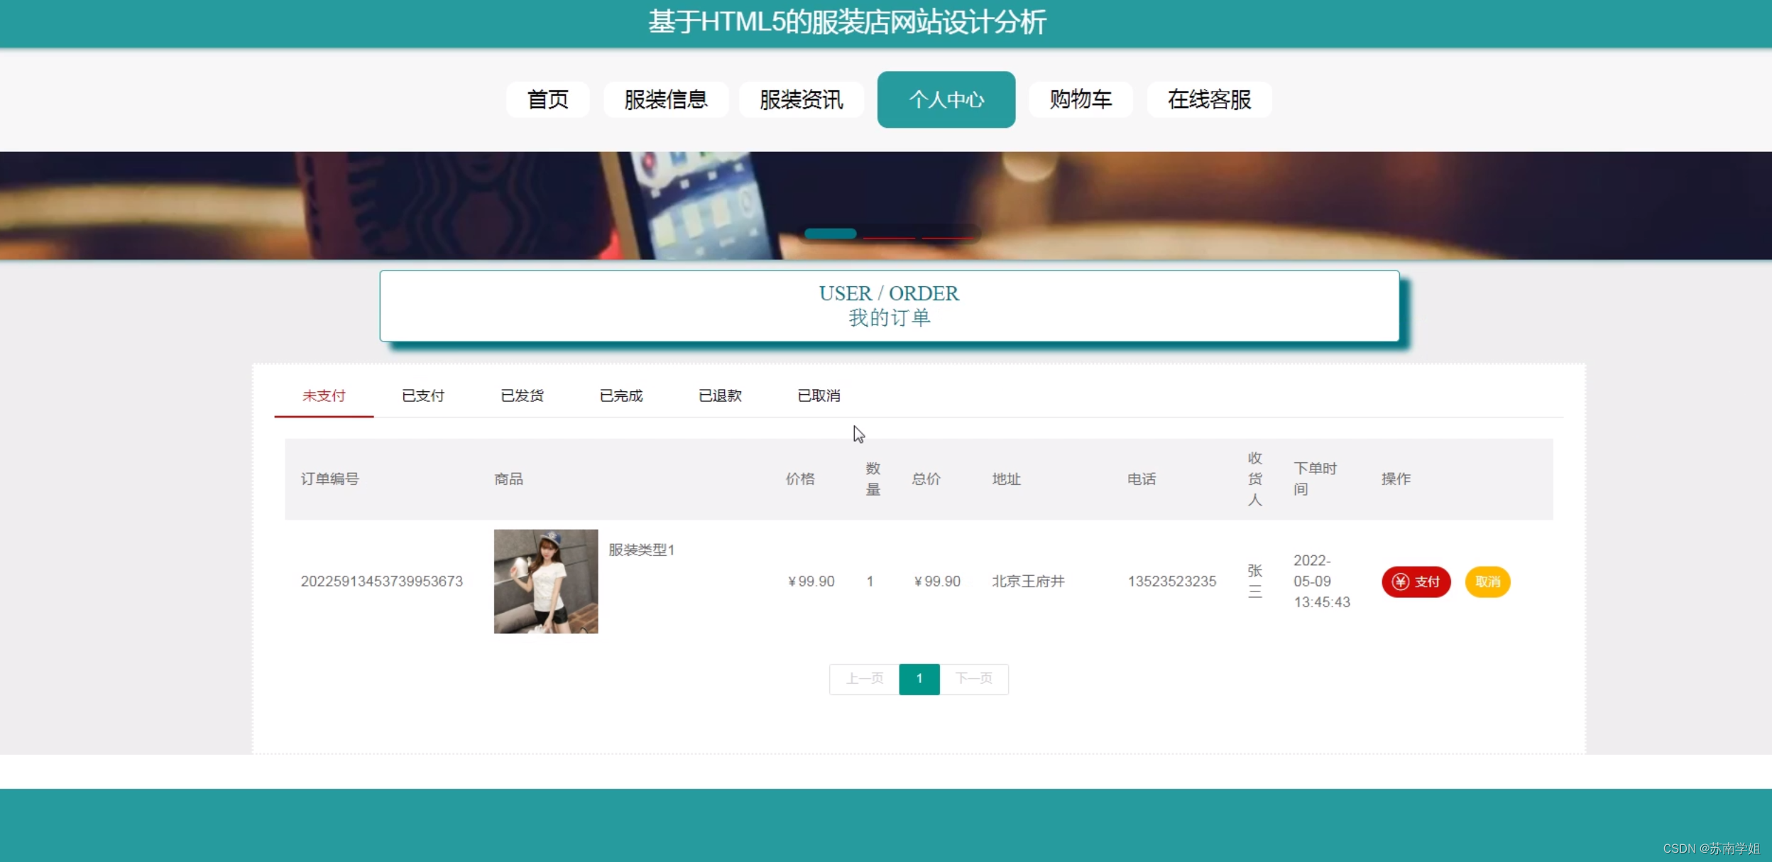
Task: Open the 首页 home page
Action: tap(547, 99)
